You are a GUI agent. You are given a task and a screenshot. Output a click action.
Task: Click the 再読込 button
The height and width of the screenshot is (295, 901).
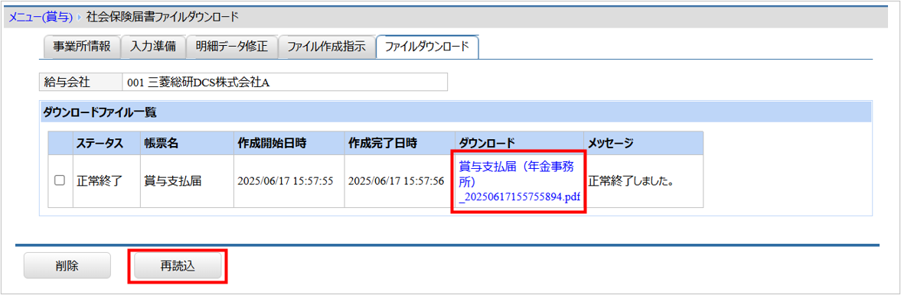178,266
